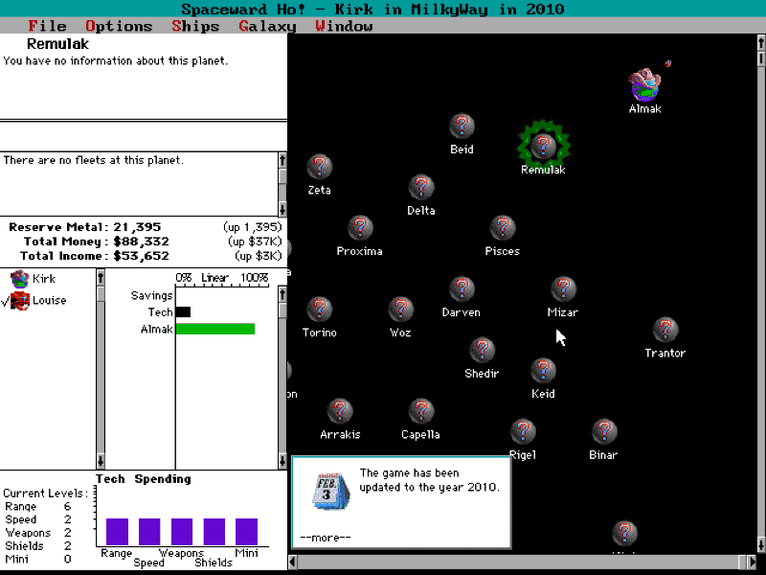This screenshot has width=766, height=575.
Task: Click the Speed tech spending bar
Action: point(149,532)
